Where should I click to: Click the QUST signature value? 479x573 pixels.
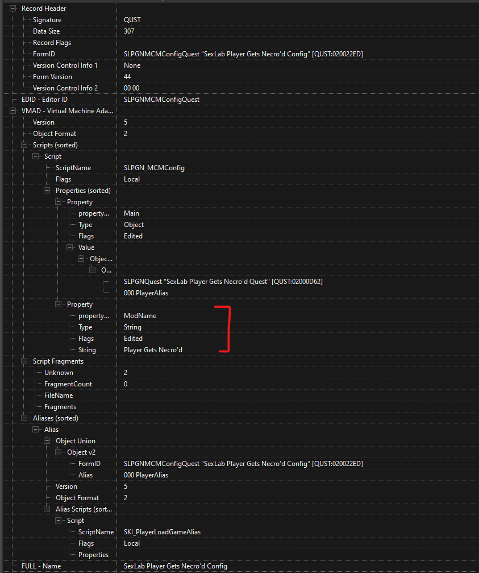(x=132, y=20)
